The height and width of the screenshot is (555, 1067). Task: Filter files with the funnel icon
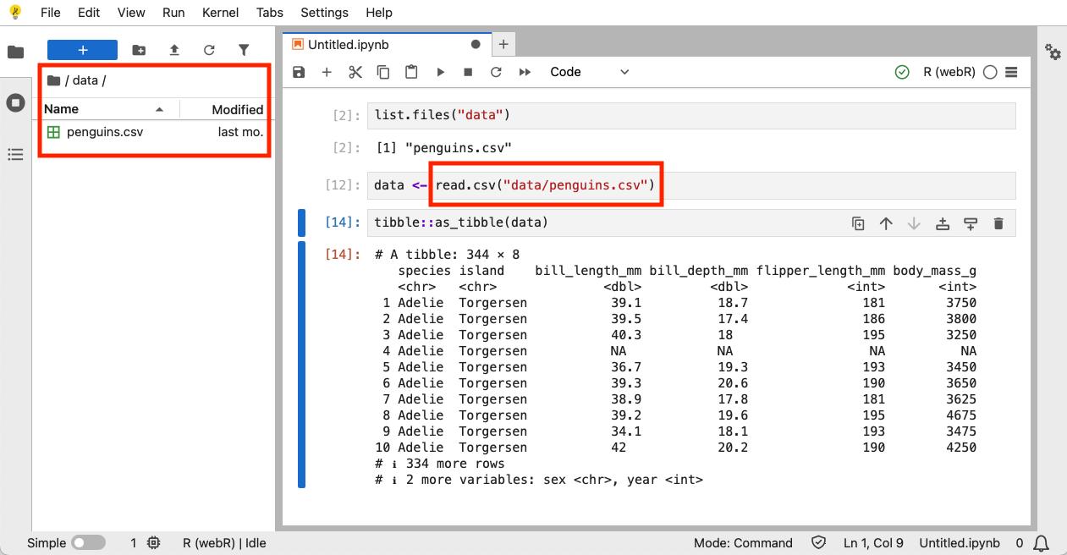[244, 50]
